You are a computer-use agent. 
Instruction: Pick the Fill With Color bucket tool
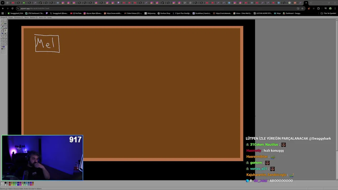[x=5, y=24]
